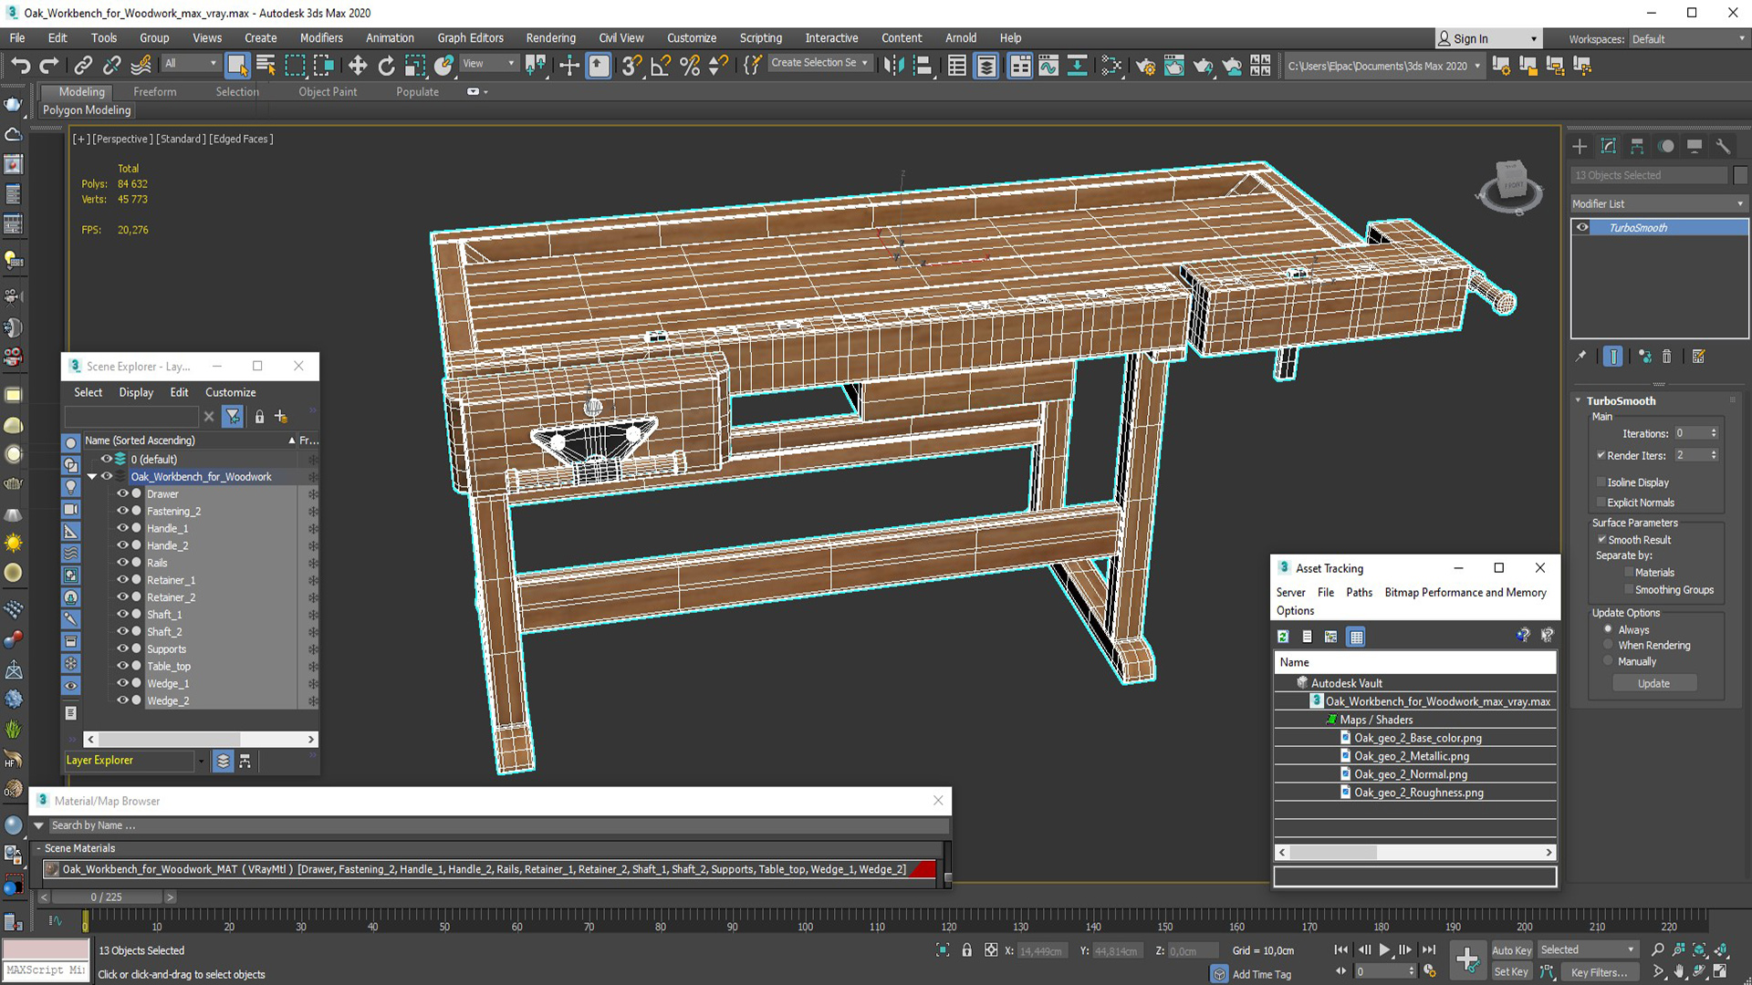Open the Workspaces Default dropdown
The width and height of the screenshot is (1752, 985).
point(1686,38)
